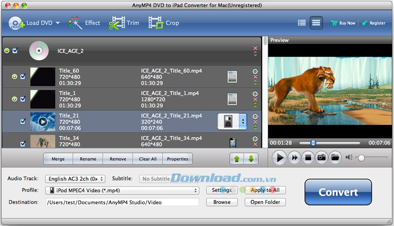Viewport: 394px width, 226px height.
Task: Open the iPod profile dropdown for Title_21
Action: (x=232, y=122)
